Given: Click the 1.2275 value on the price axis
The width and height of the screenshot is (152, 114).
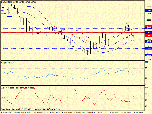Looking at the screenshot, I should 148,60.
